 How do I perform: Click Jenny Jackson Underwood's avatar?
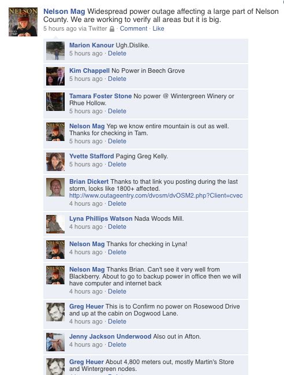click(x=55, y=342)
